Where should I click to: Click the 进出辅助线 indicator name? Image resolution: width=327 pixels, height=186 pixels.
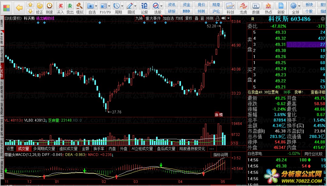click(x=45, y=18)
